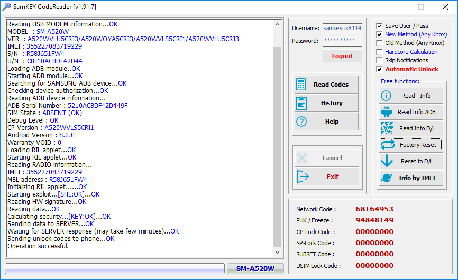
Task: Click the Help button text
Action: pyautogui.click(x=332, y=122)
